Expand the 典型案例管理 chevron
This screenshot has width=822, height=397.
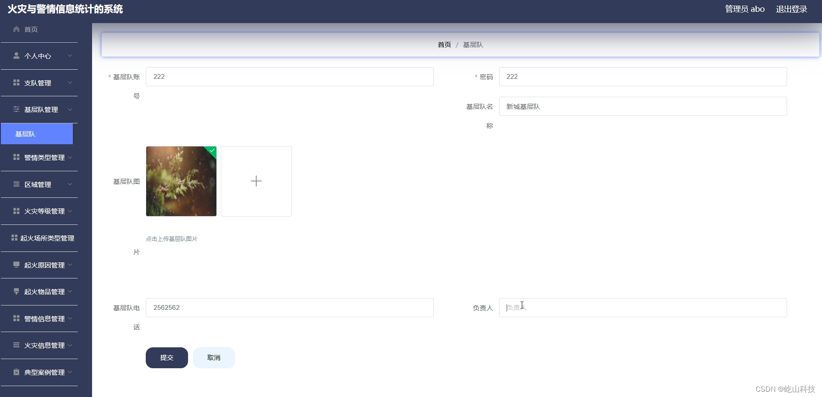pos(70,372)
